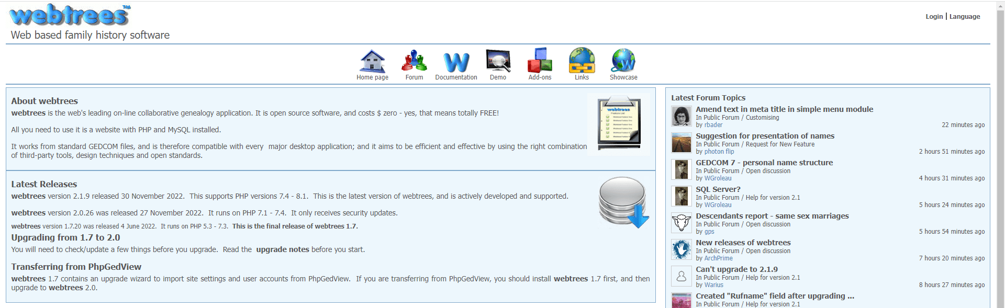Click the Add-ons menu label
Viewport: 1005px width, 308px height.
(x=540, y=77)
